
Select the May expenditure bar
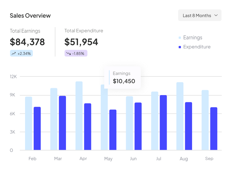click(113, 130)
